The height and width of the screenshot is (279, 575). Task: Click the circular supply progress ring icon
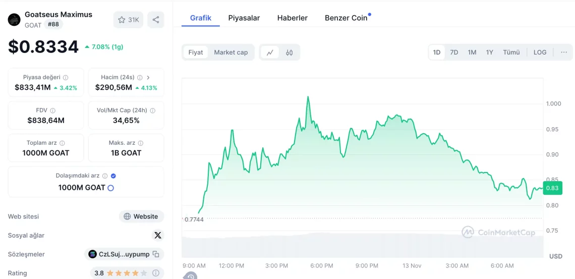tap(110, 188)
